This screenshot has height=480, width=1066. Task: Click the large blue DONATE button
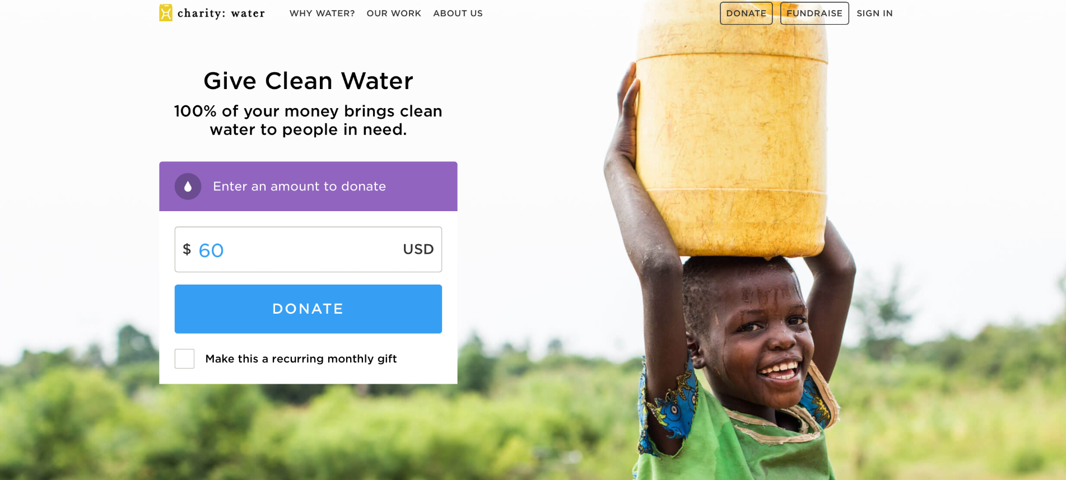click(308, 309)
